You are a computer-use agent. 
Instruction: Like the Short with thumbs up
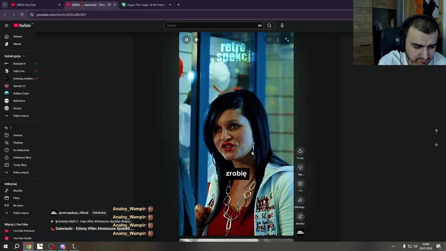point(300,151)
